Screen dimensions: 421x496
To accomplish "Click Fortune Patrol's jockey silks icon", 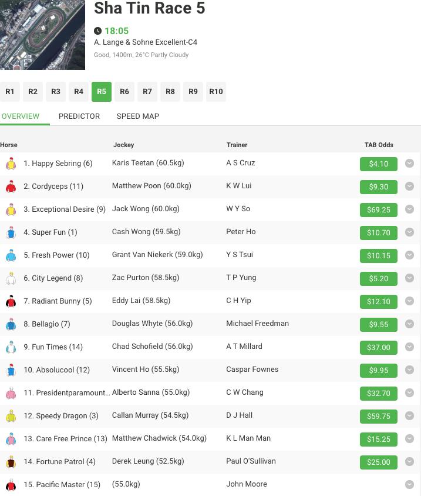I will point(11,462).
